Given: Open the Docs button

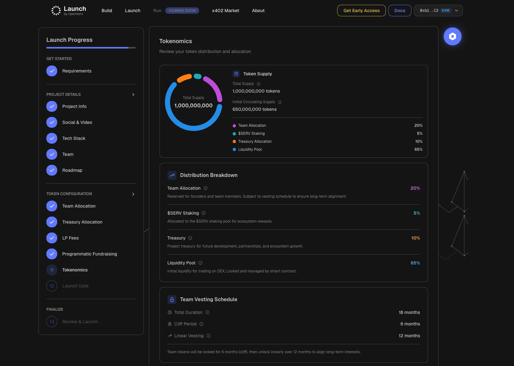Looking at the screenshot, I should click(400, 11).
